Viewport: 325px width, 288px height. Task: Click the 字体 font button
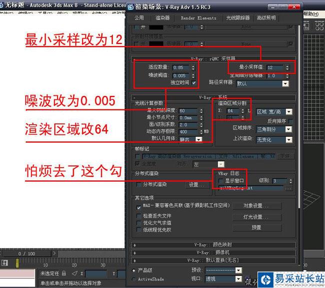coord(285,156)
